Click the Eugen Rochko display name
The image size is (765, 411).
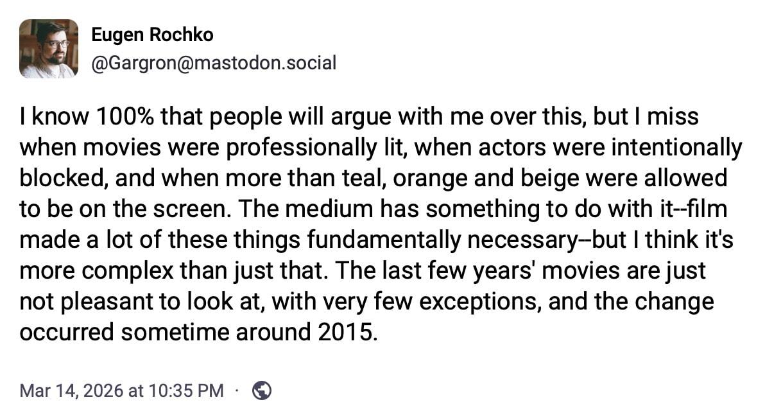(x=152, y=35)
